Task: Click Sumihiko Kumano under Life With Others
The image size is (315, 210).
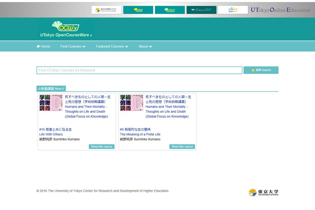Action: pyautogui.click(x=60, y=139)
